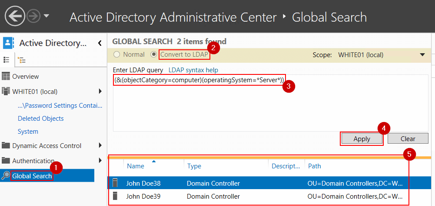Screen dimensions: 435x206
Task: Sort results by Description column
Action: [x=286, y=166]
